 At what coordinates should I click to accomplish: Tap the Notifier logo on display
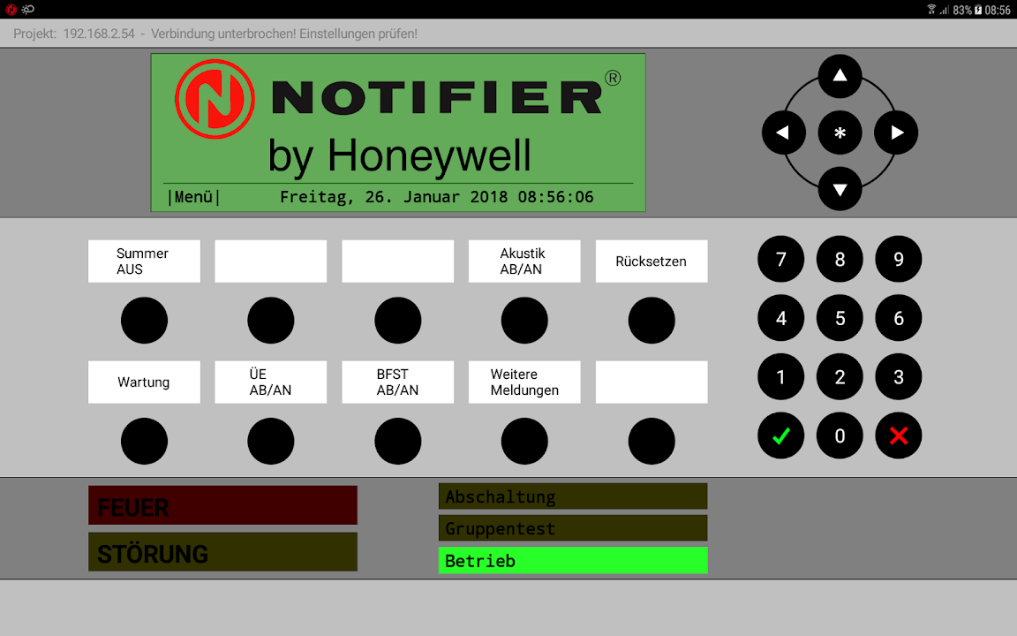[x=215, y=99]
